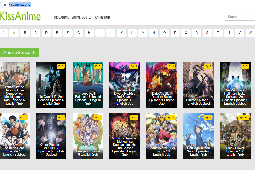255x170 pixels.
Task: Open Shadowverse (TV) Episode 18 thumbnail
Action: [x=162, y=136]
